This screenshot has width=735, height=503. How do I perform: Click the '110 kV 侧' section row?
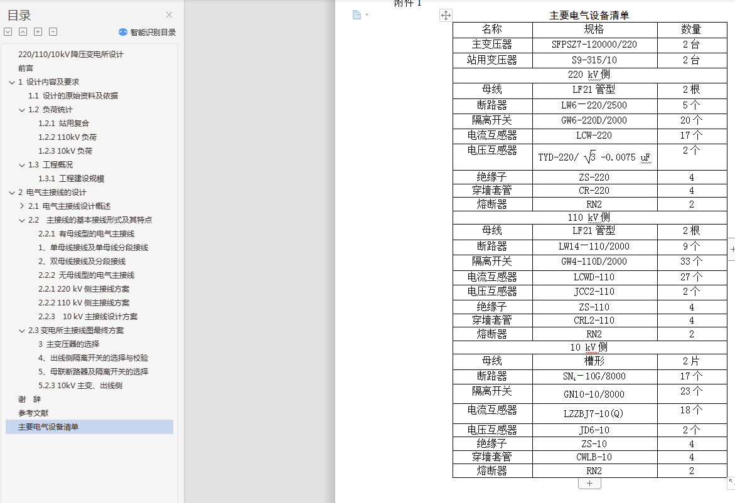(x=589, y=218)
